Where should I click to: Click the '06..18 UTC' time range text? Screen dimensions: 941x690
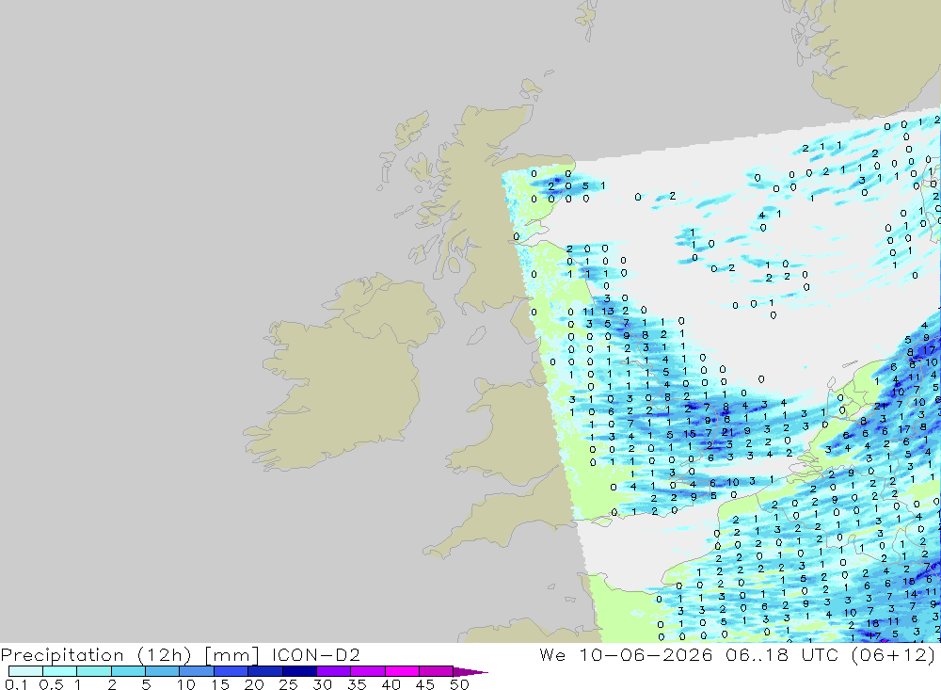coord(781,654)
